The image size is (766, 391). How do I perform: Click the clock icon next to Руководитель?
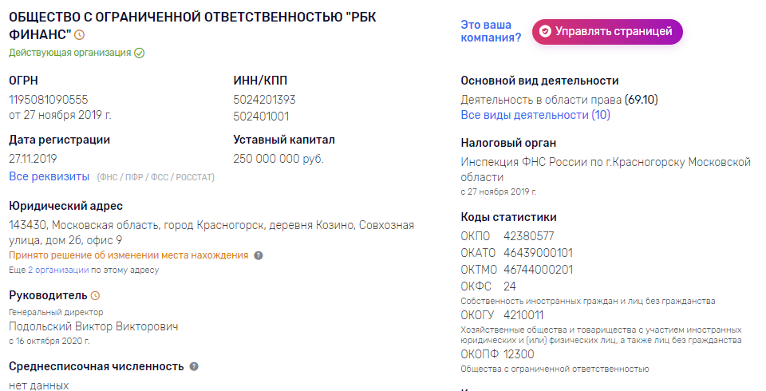point(96,296)
